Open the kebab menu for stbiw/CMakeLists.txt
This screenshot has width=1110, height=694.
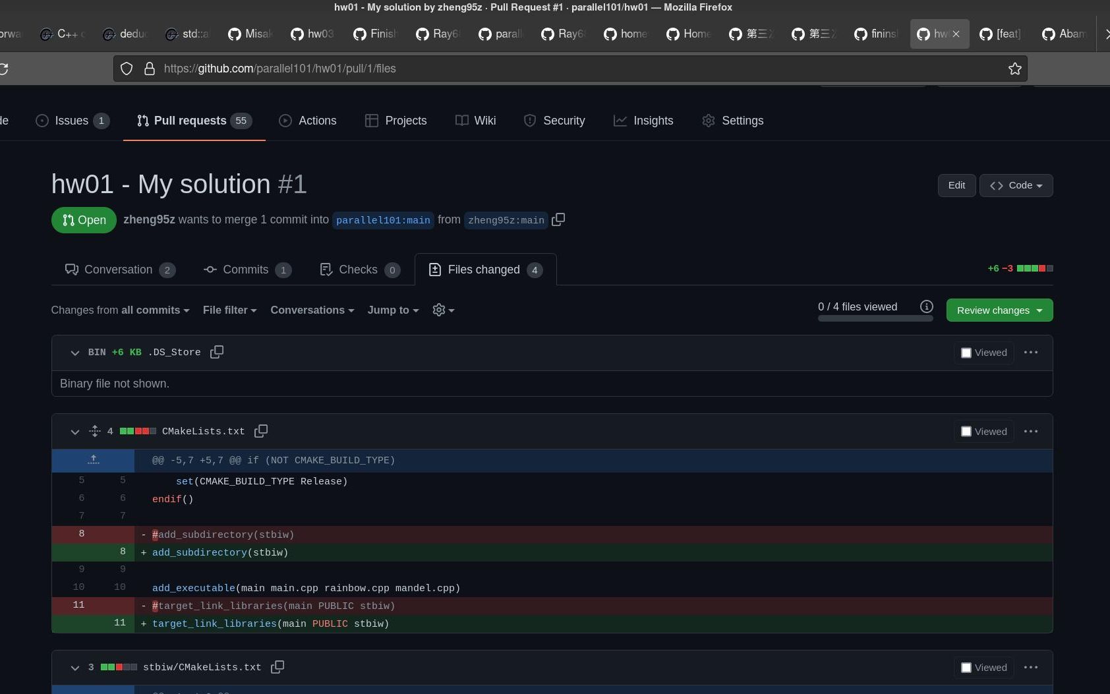tap(1030, 667)
